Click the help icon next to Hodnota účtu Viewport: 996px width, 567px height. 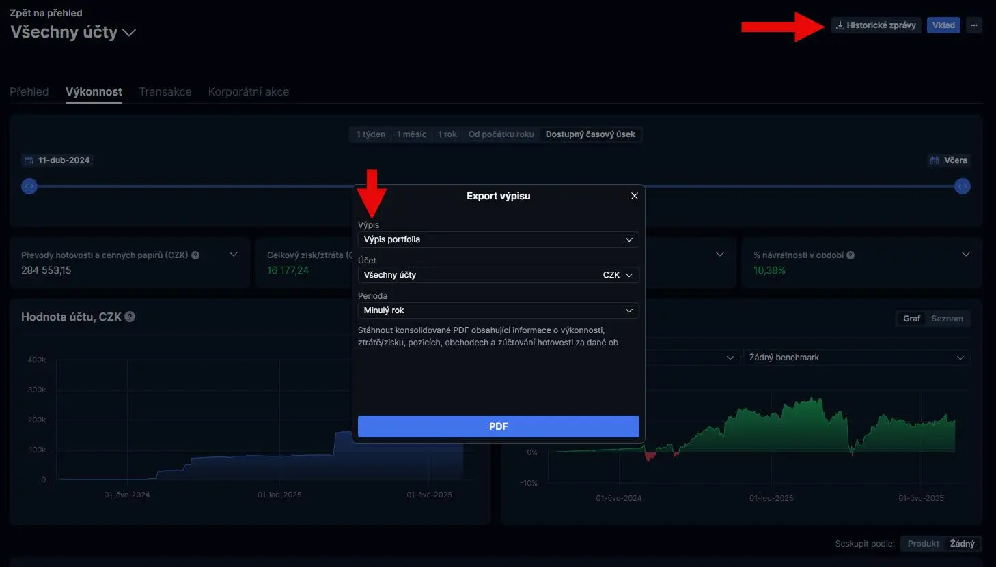pos(130,317)
